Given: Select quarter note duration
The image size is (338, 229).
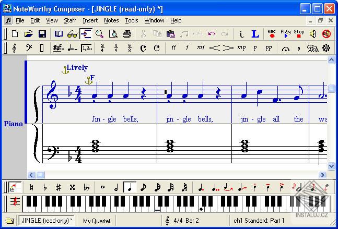Looking at the screenshot, I should [x=130, y=187].
